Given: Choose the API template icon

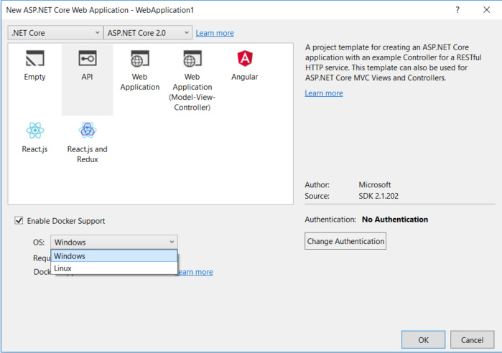Looking at the screenshot, I should click(88, 58).
